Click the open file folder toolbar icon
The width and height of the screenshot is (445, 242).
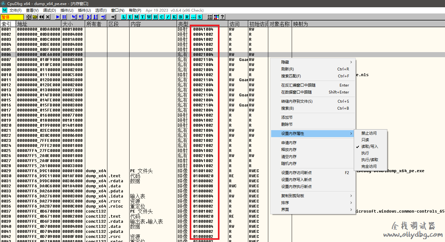point(35,17)
